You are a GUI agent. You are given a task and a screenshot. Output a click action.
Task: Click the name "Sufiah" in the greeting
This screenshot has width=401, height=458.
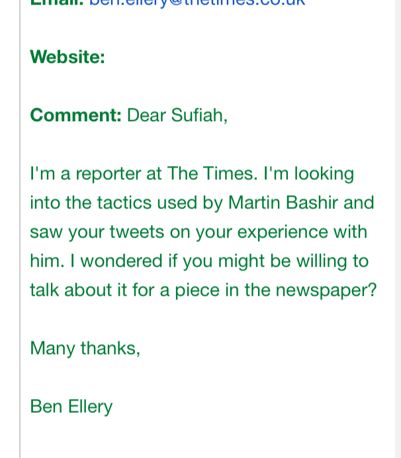pos(199,115)
